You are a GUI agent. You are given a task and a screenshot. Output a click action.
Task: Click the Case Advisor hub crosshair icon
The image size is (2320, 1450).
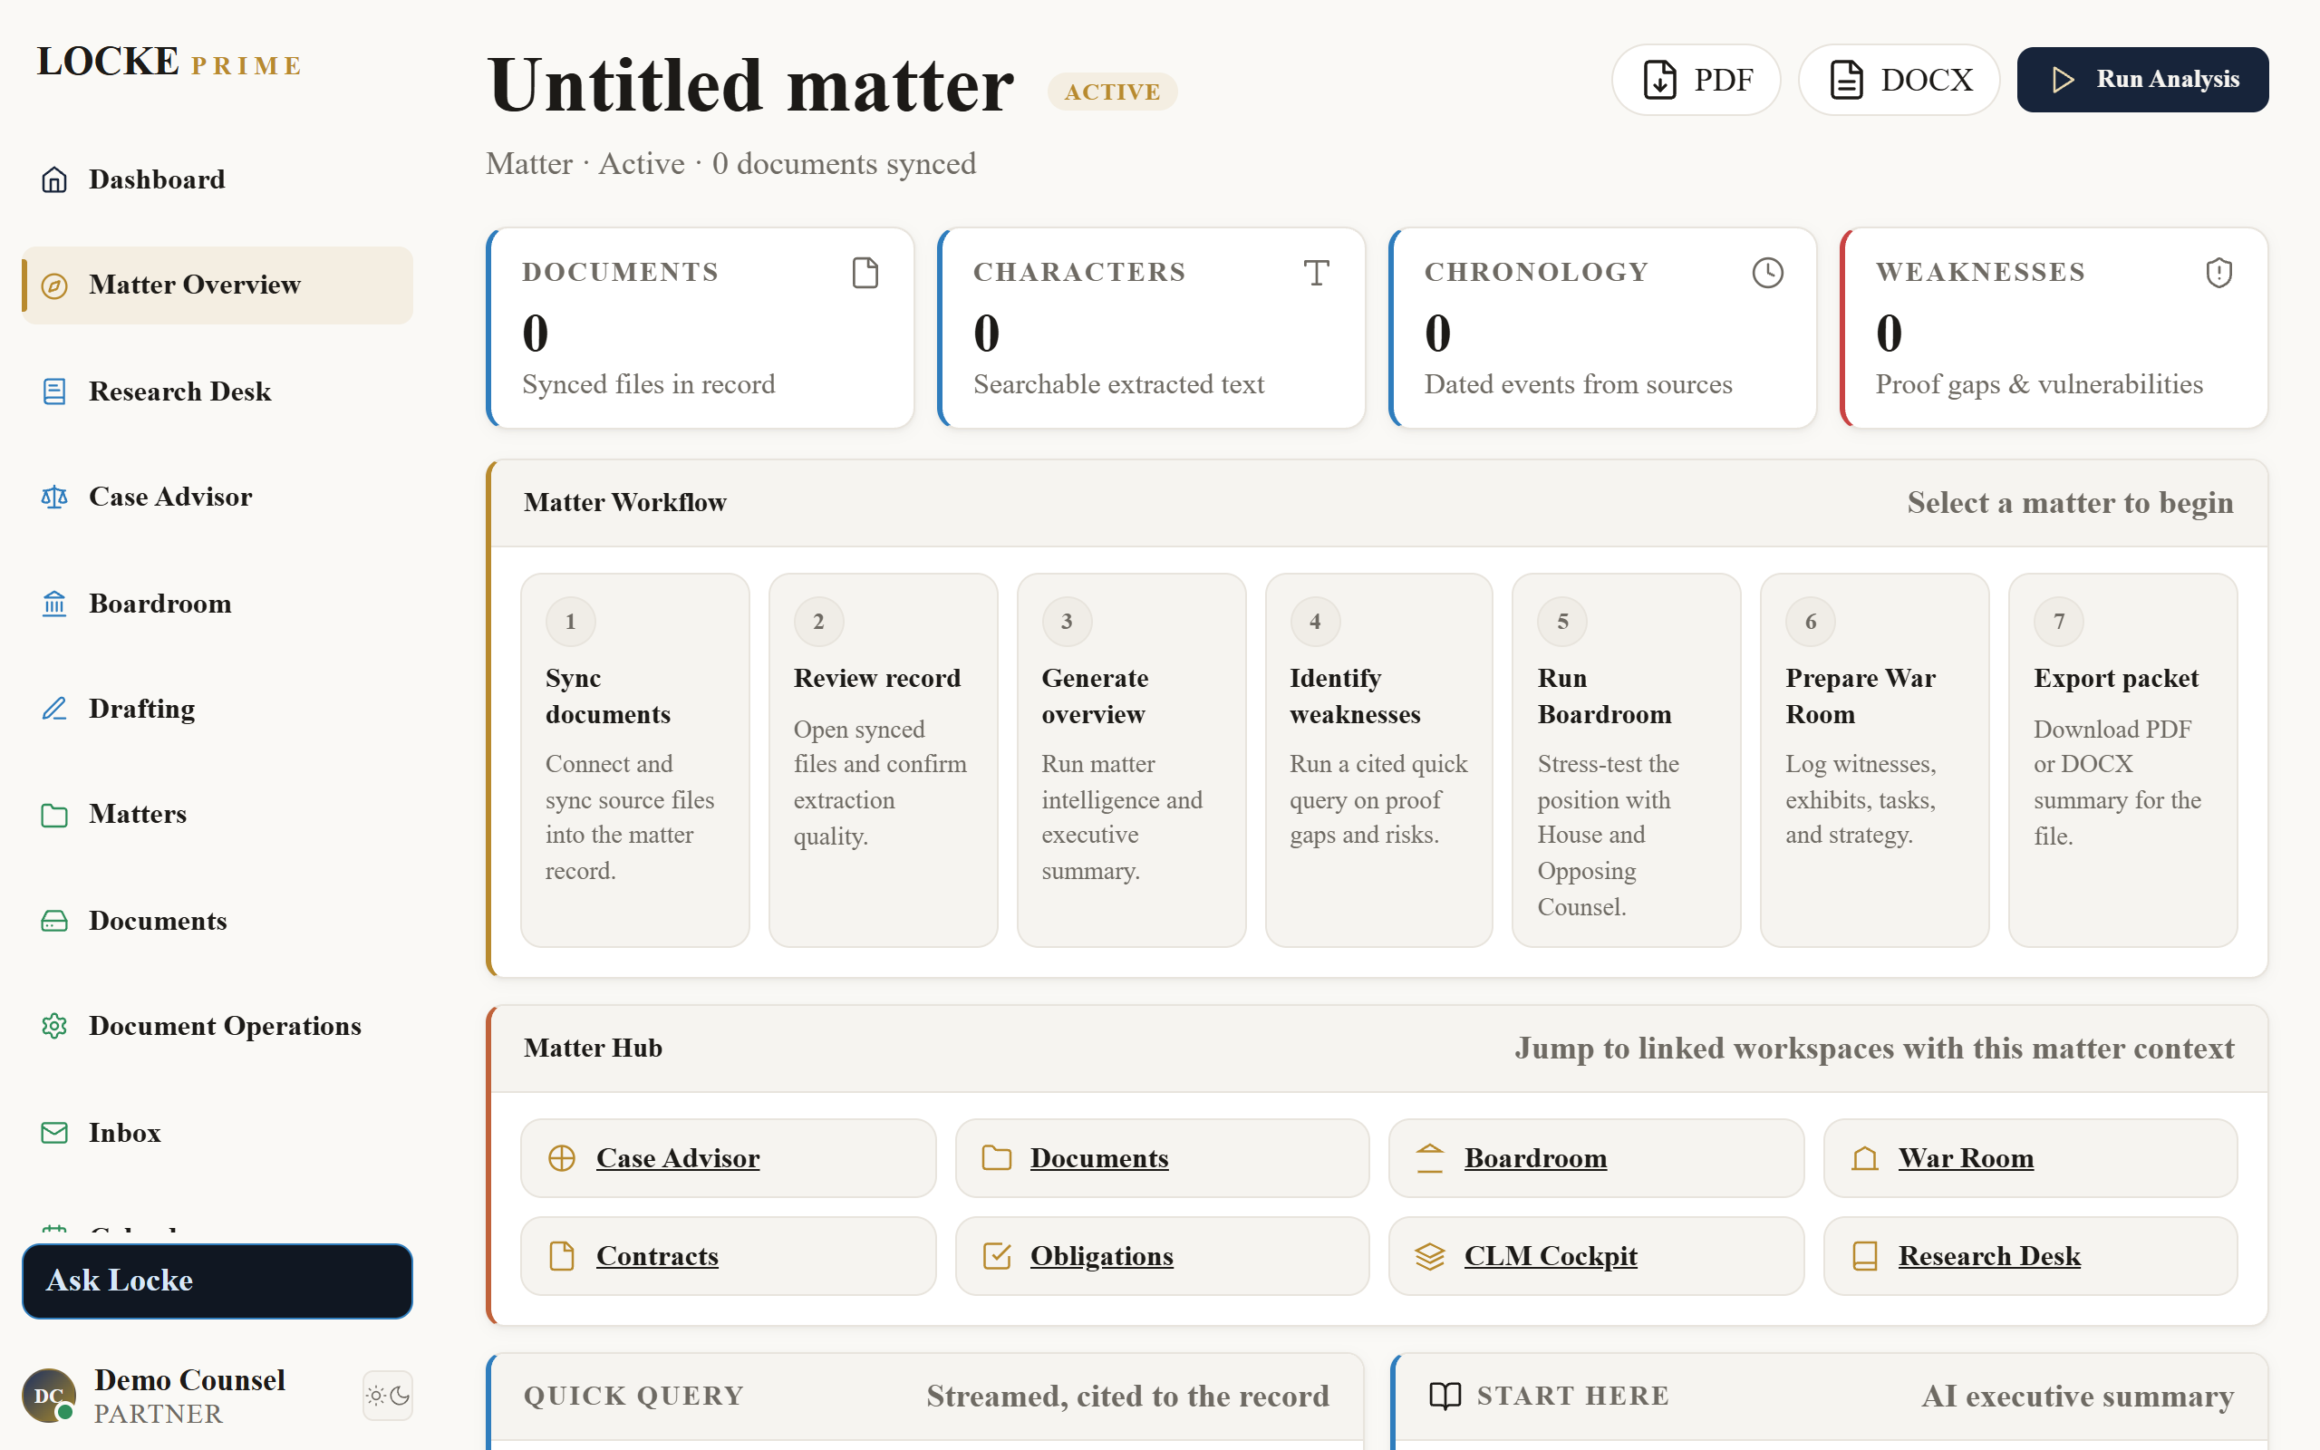pyautogui.click(x=562, y=1158)
